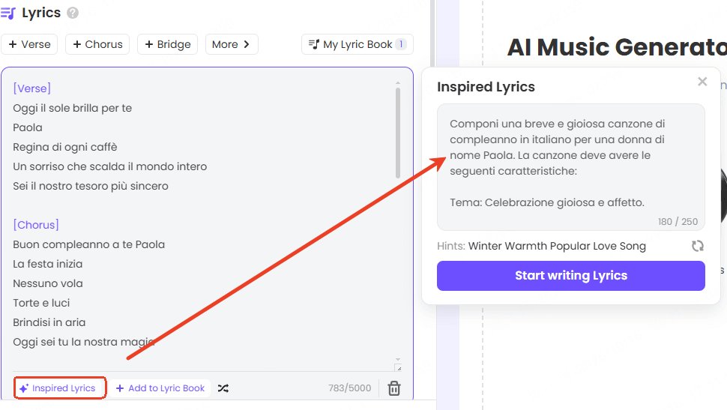727x410 pixels.
Task: Select the Winter Warmth Popular Love Song hint
Action: click(x=557, y=246)
